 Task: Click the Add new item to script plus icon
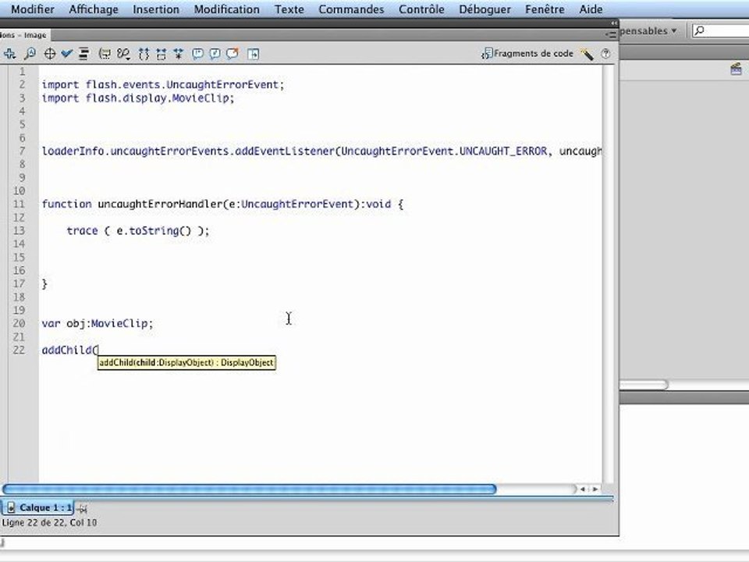point(9,54)
